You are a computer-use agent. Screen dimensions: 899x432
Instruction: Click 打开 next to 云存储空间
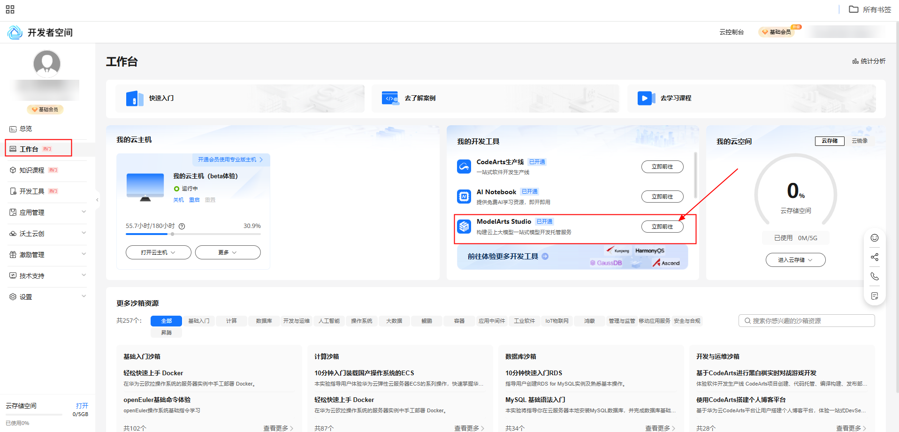pyautogui.click(x=82, y=406)
